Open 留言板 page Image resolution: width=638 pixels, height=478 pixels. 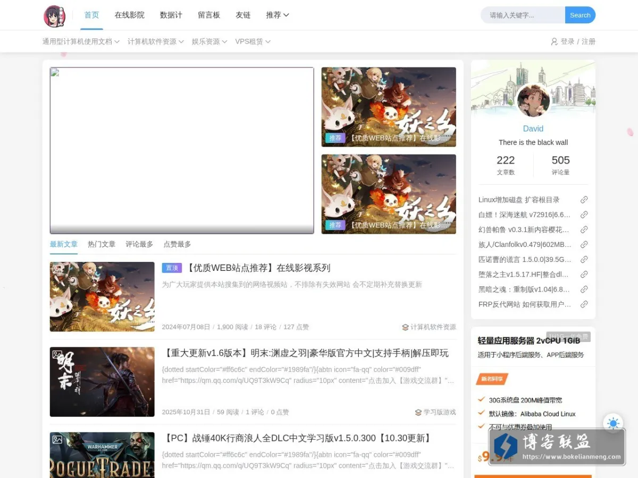click(209, 15)
